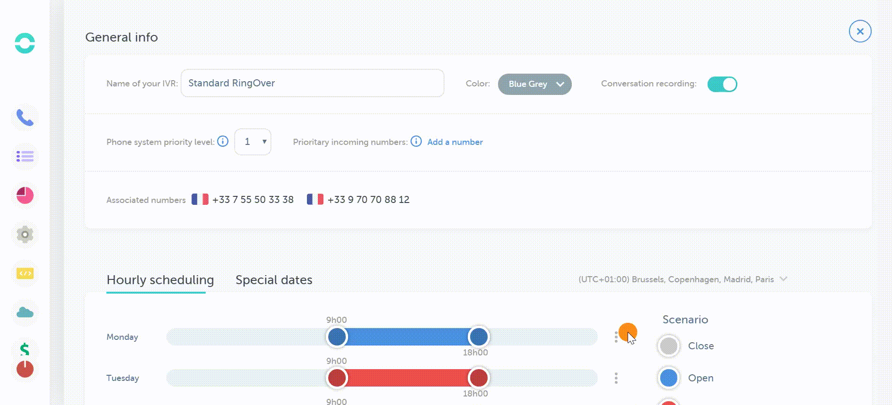Click Monday 9h00 start handle
Viewport: 892px width, 405px height.
click(337, 337)
